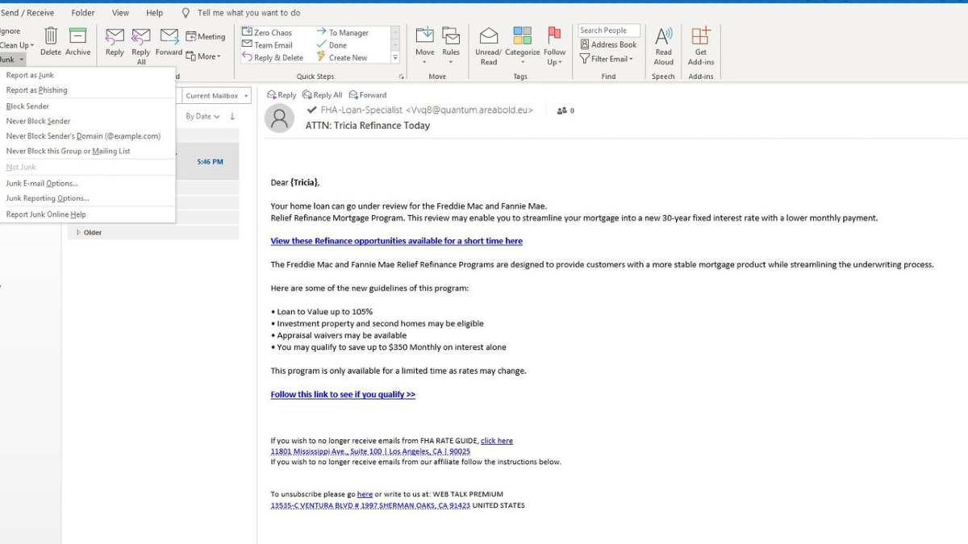This screenshot has width=968, height=544.
Task: Expand the Older message group
Action: [93, 232]
